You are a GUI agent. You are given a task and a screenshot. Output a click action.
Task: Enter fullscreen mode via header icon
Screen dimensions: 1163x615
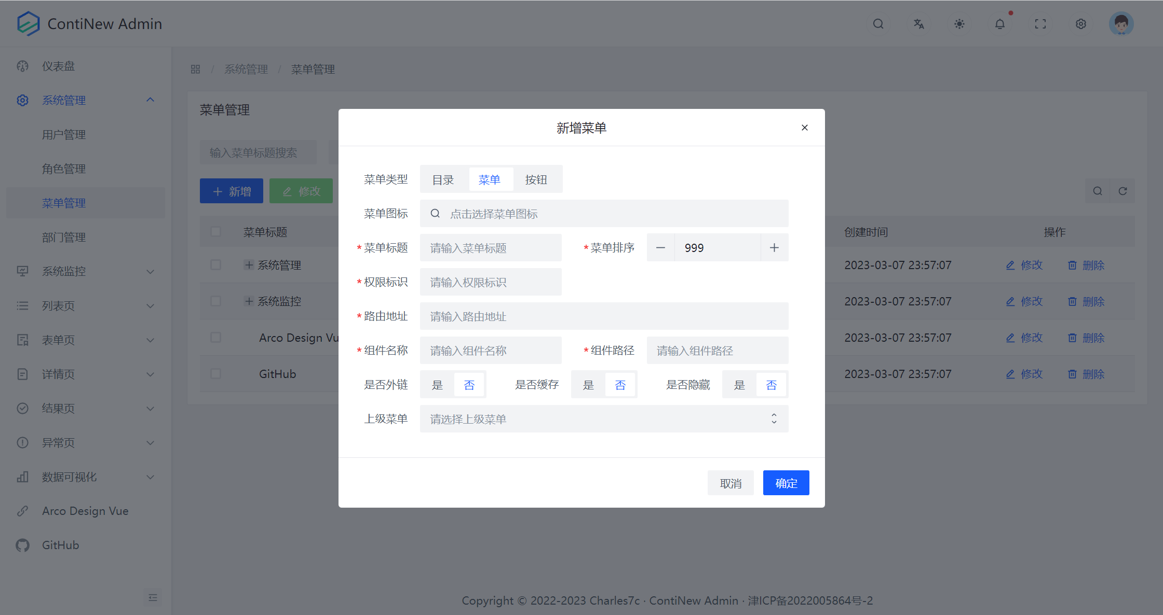click(1040, 24)
